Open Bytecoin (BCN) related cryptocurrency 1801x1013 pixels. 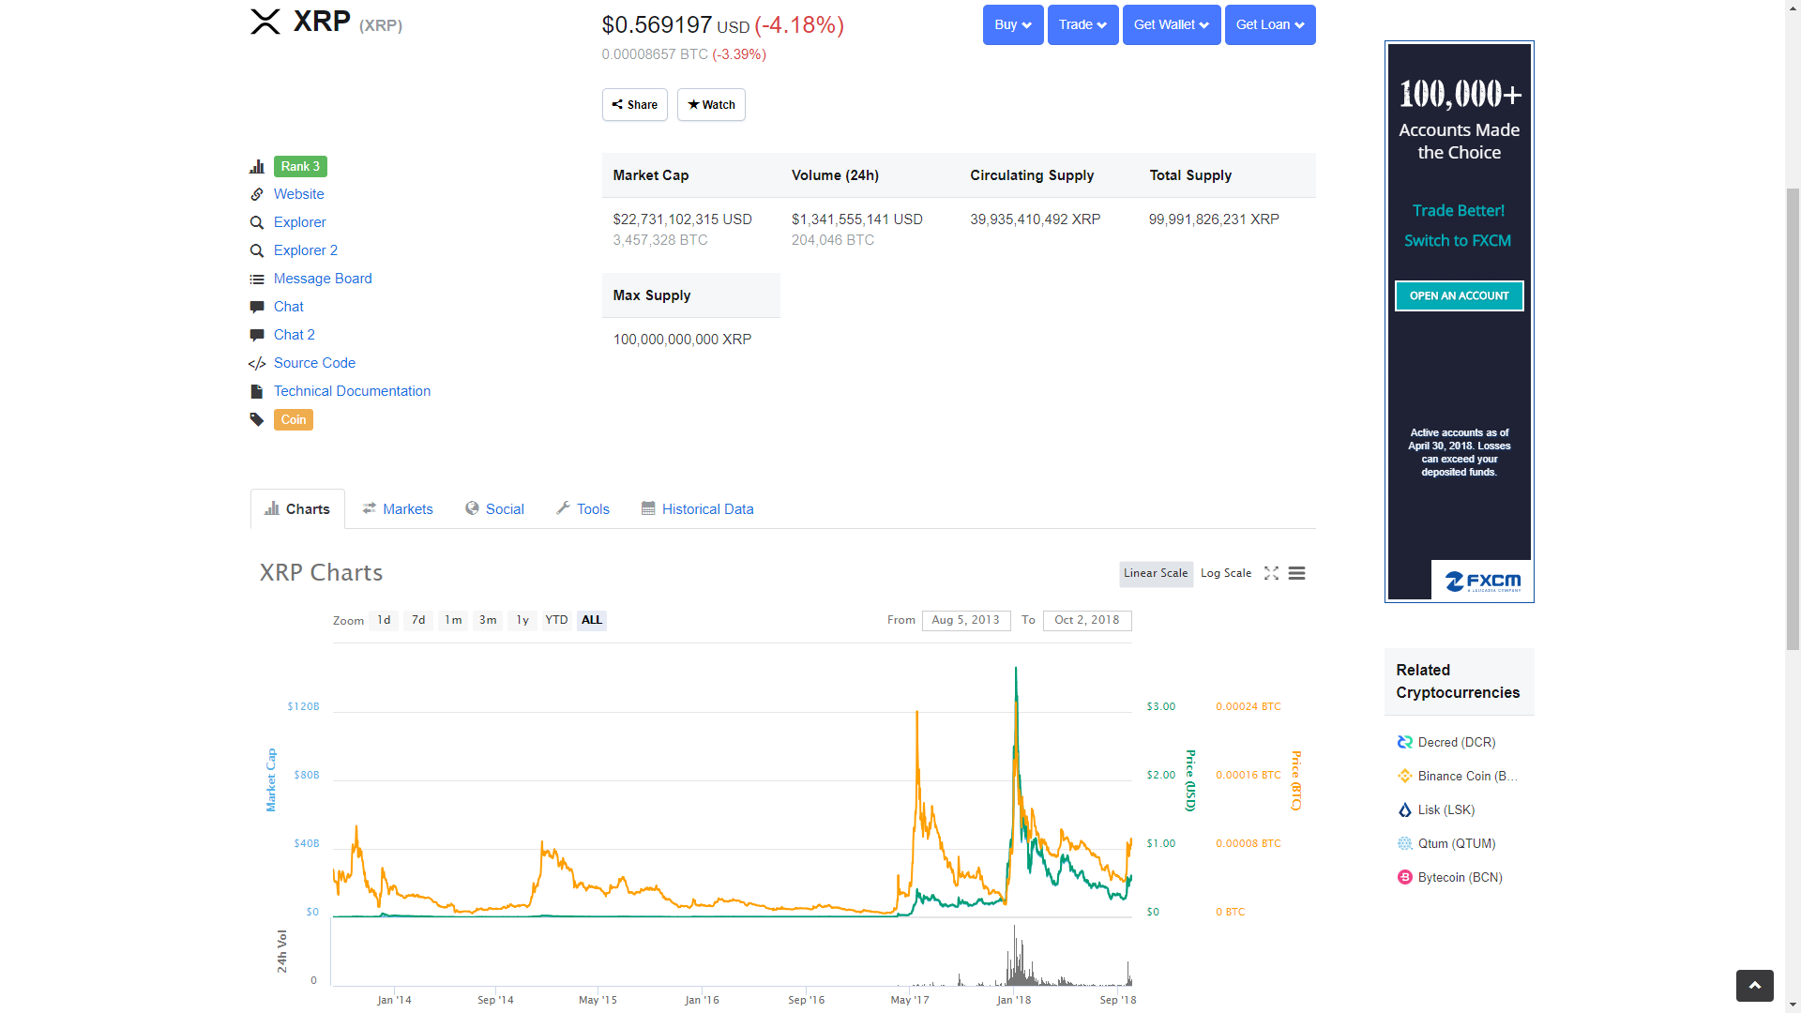tap(1460, 877)
